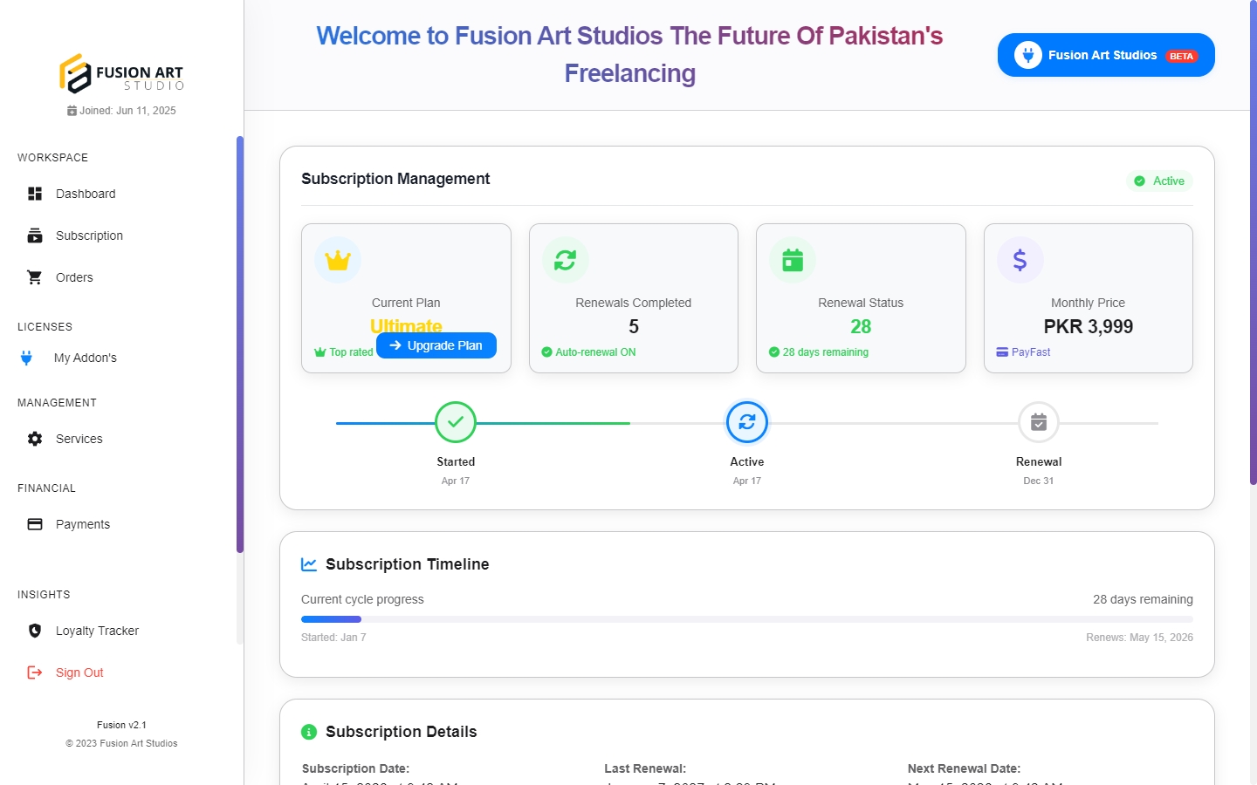Sign Out of the account
Image resolution: width=1257 pixels, height=785 pixels.
pyautogui.click(x=79, y=672)
